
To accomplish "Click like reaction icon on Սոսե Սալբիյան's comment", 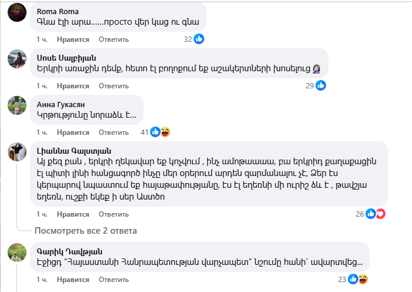I will click(321, 85).
